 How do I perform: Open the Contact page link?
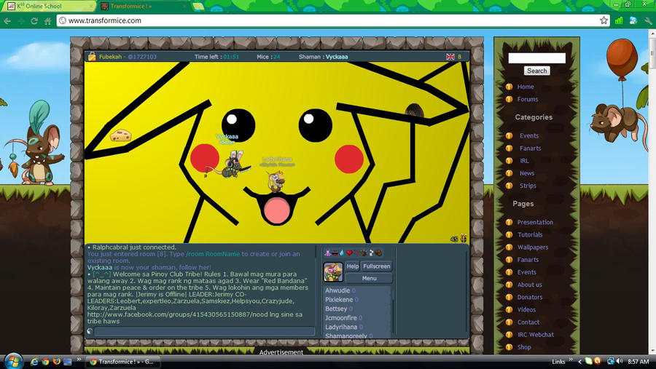pyautogui.click(x=528, y=322)
